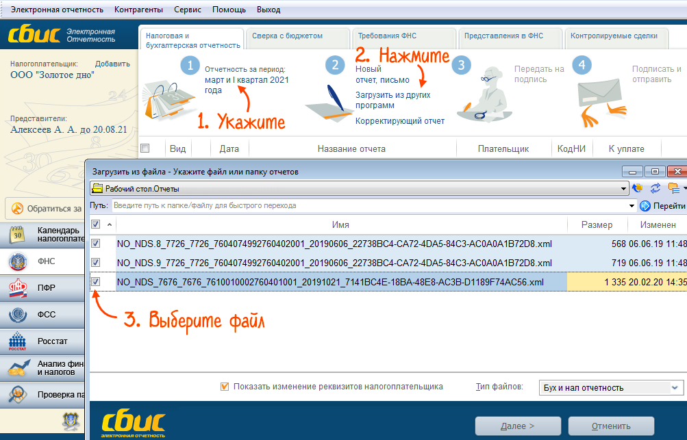The width and height of the screenshot is (687, 440).
Task: Click the Алексеев А. А. representative link
Action: [x=68, y=129]
